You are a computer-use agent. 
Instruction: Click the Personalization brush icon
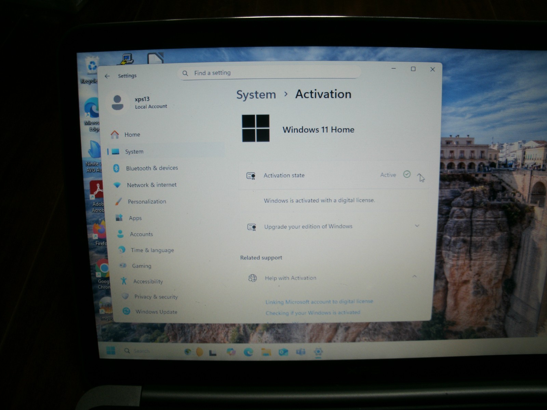click(x=118, y=202)
